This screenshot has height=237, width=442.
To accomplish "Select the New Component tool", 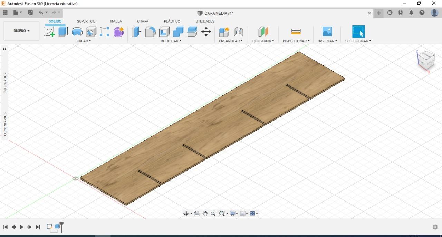I will pos(224,32).
